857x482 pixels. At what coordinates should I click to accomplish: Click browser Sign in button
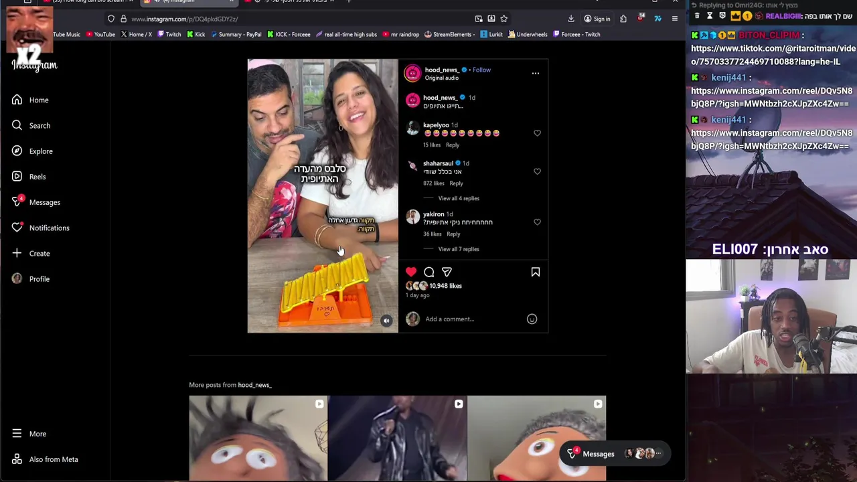pos(597,19)
